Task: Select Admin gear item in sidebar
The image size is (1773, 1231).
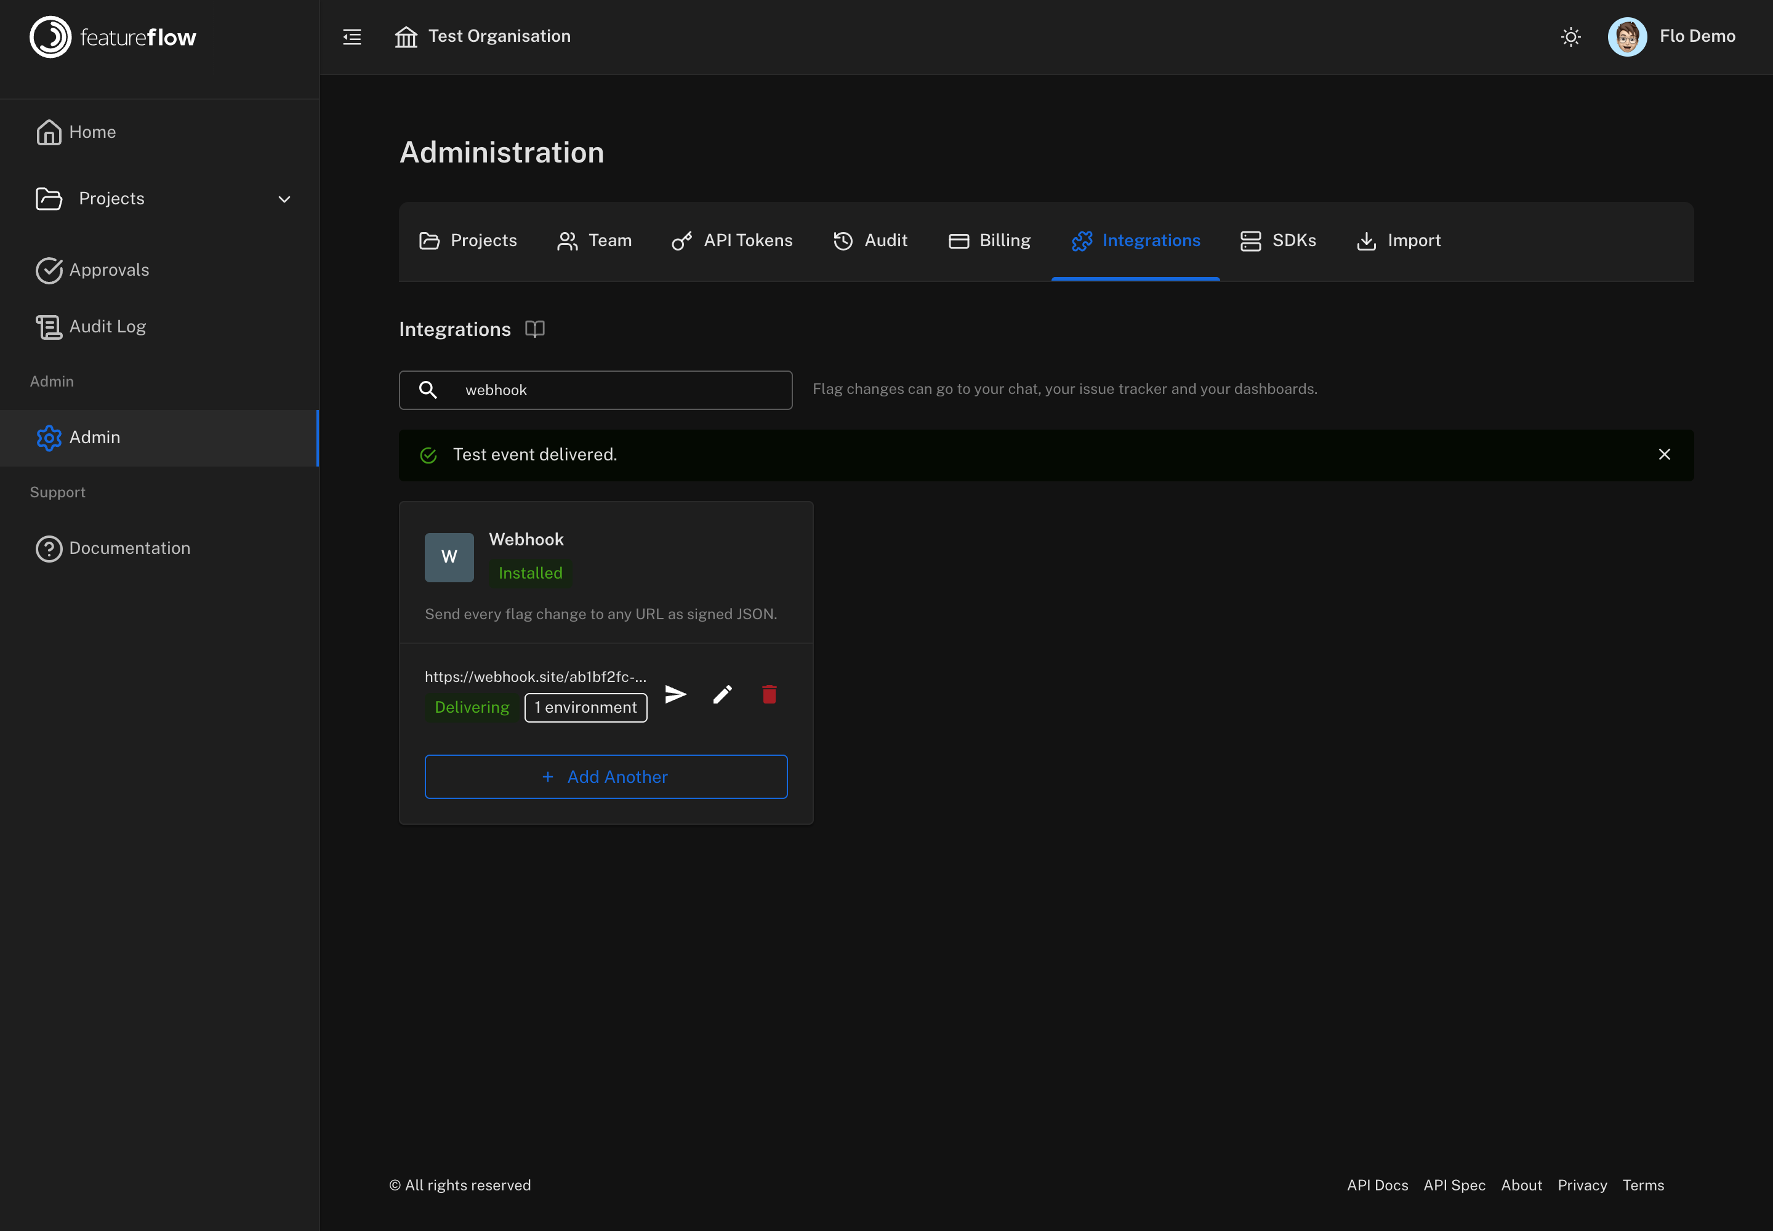Action: pyautogui.click(x=159, y=438)
